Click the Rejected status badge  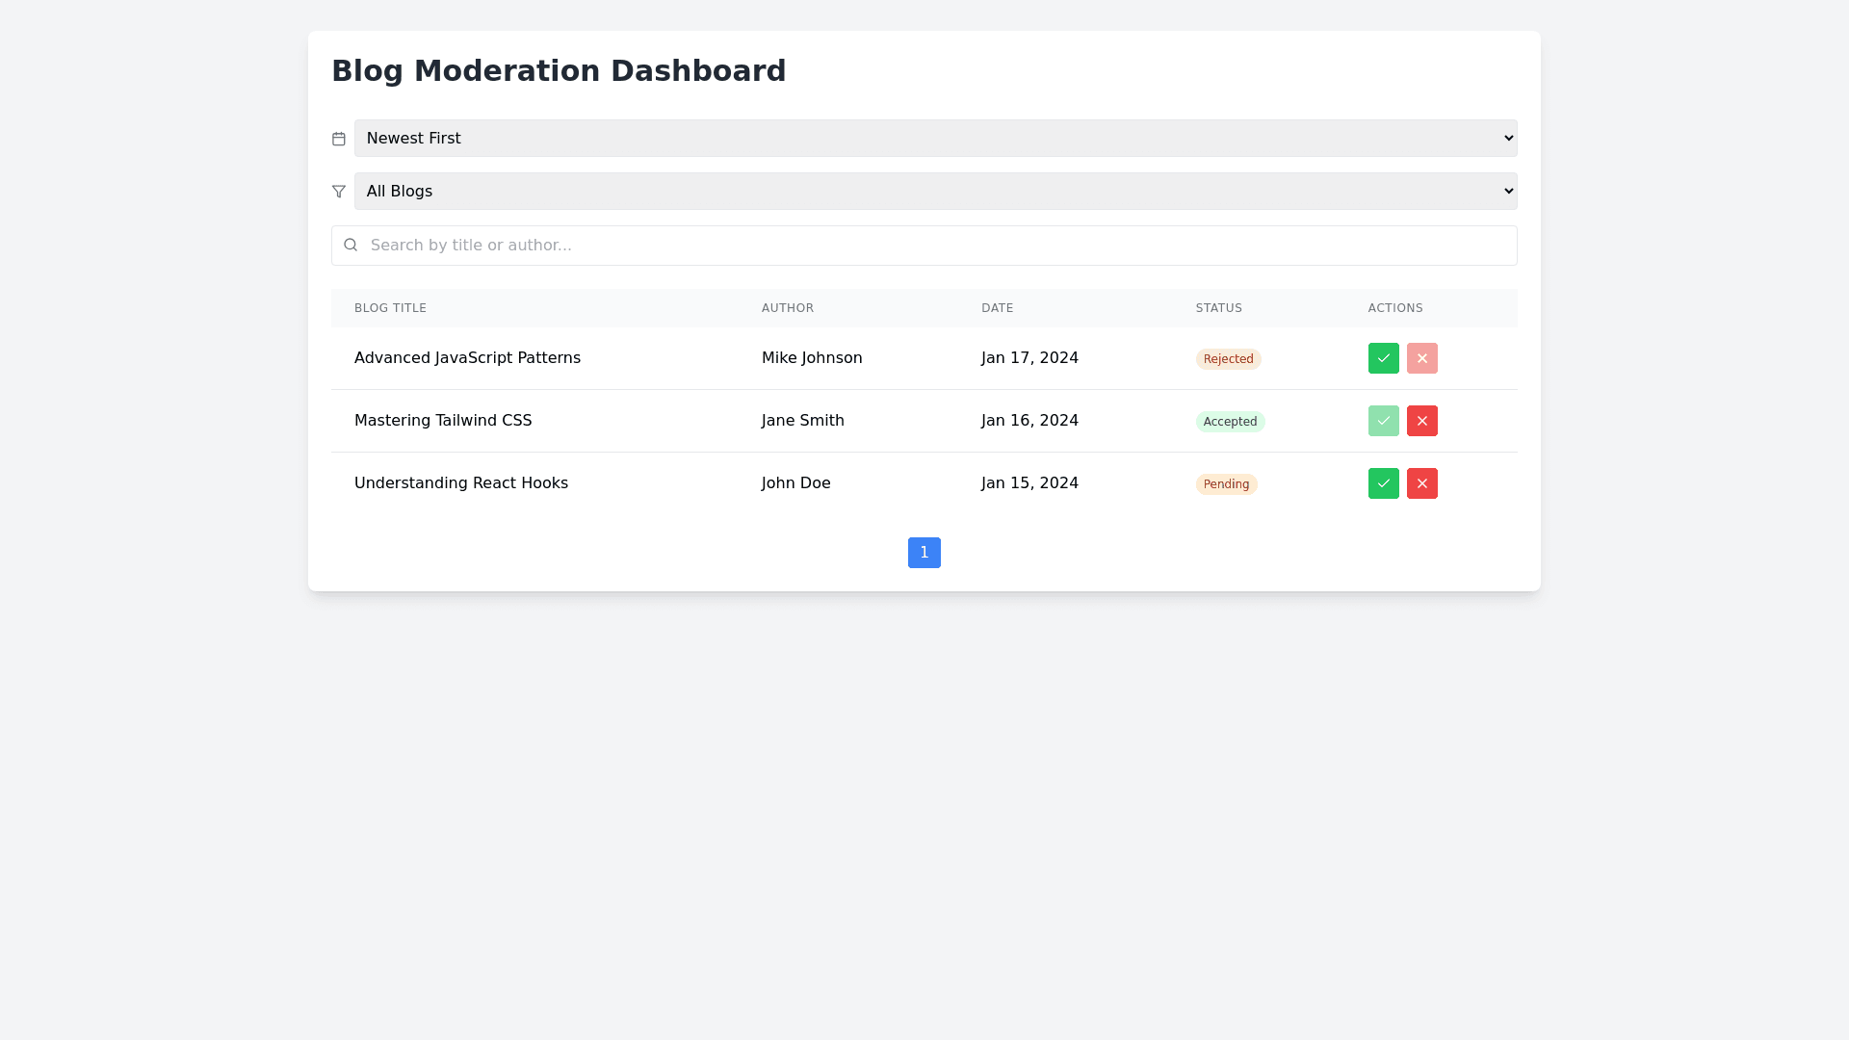click(1228, 359)
